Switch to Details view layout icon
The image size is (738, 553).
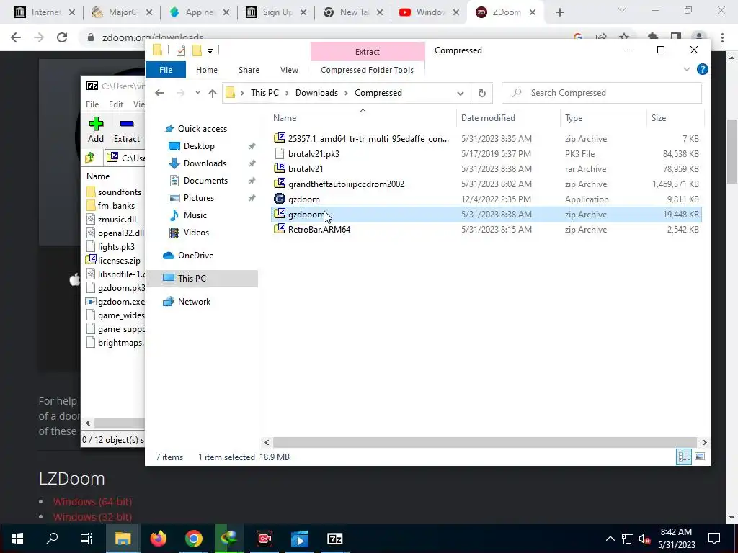[x=684, y=457]
